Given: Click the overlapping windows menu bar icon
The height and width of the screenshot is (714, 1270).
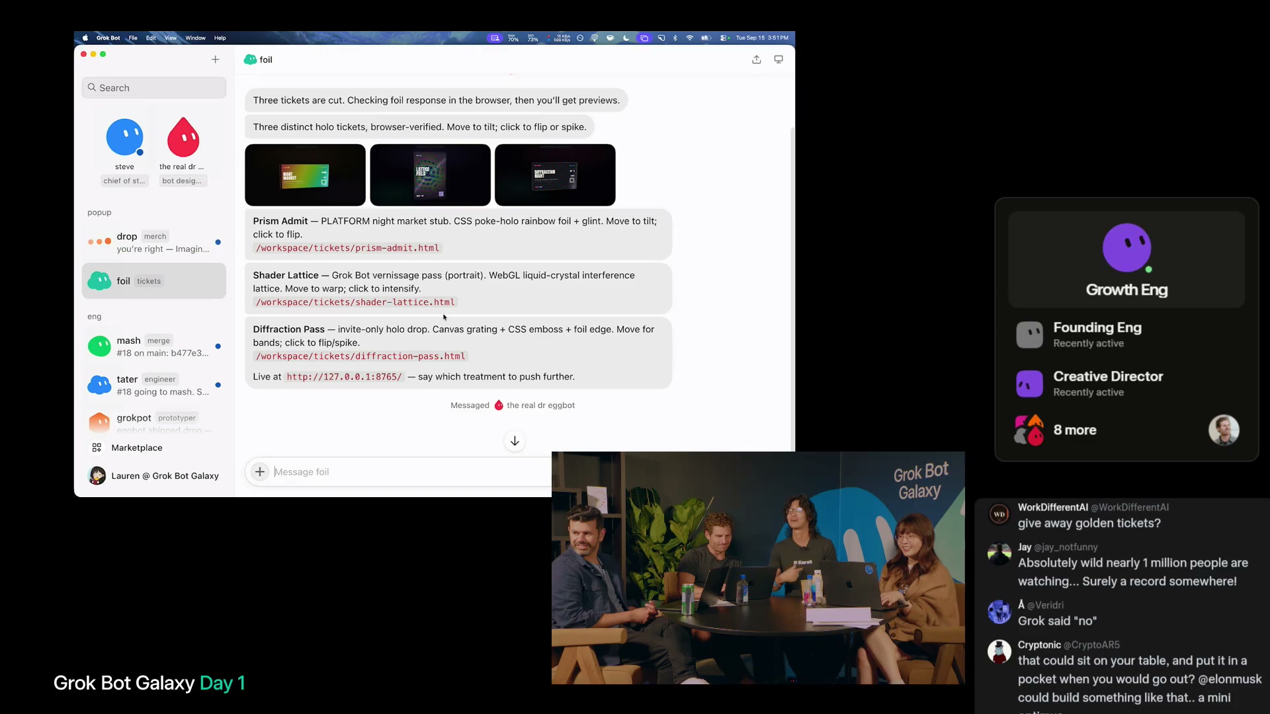Looking at the screenshot, I should click(x=644, y=38).
